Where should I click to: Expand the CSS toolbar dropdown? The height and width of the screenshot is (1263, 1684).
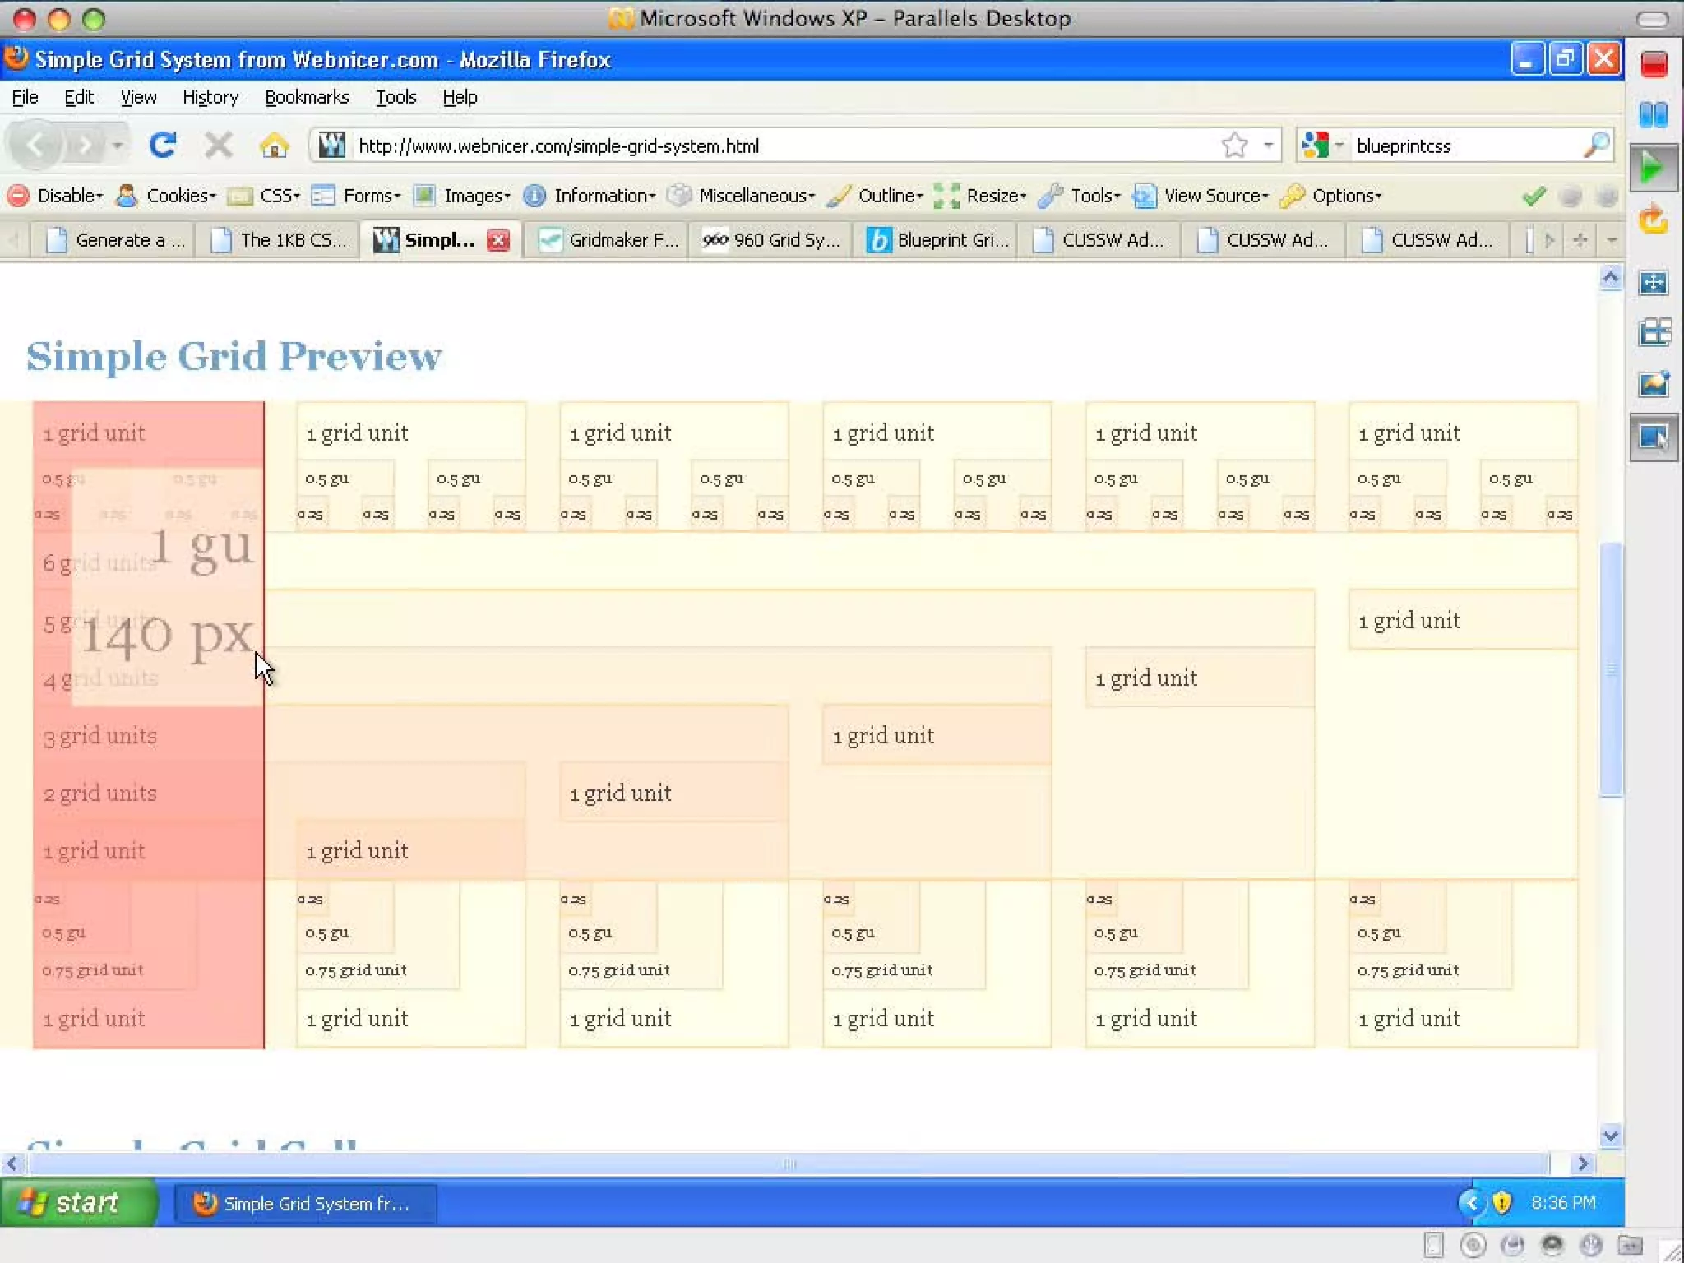(x=279, y=196)
